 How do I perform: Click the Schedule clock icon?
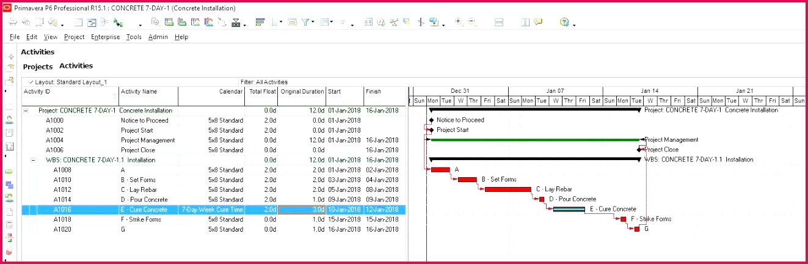pyautogui.click(x=381, y=23)
